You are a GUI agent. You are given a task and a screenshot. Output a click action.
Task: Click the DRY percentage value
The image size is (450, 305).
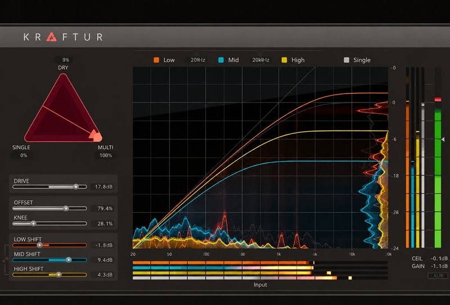pyautogui.click(x=66, y=60)
